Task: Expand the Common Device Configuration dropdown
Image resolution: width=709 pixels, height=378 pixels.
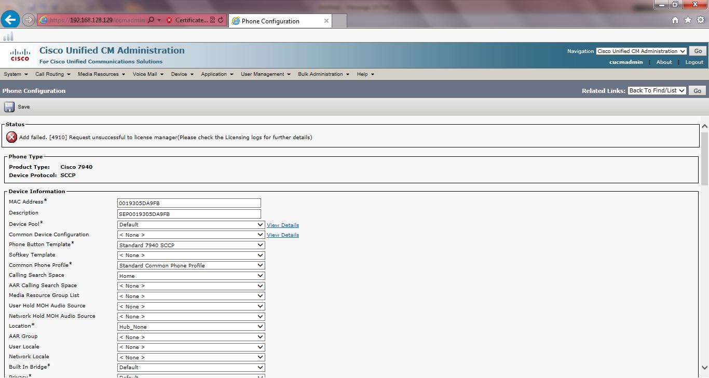Action: (191, 235)
